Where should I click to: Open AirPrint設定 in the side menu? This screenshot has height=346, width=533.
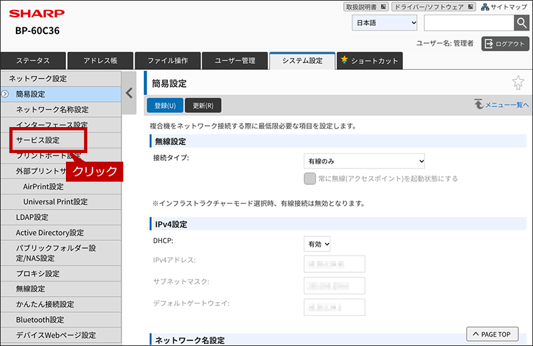click(x=61, y=186)
